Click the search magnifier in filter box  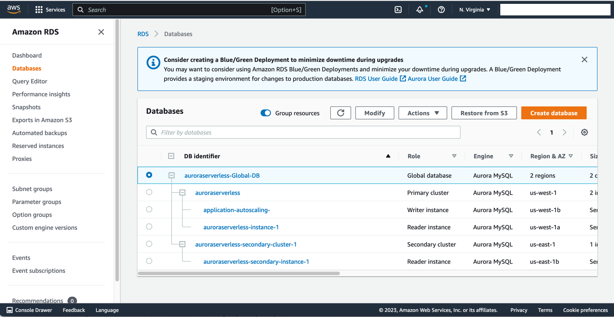[154, 132]
